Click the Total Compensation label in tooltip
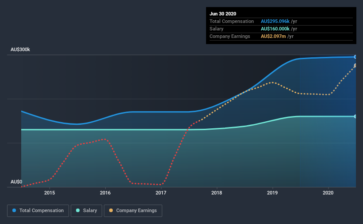This screenshot has height=224, width=363. coord(232,21)
